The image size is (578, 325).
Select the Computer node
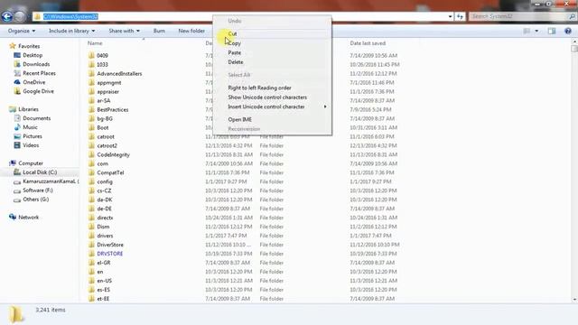pyautogui.click(x=31, y=163)
